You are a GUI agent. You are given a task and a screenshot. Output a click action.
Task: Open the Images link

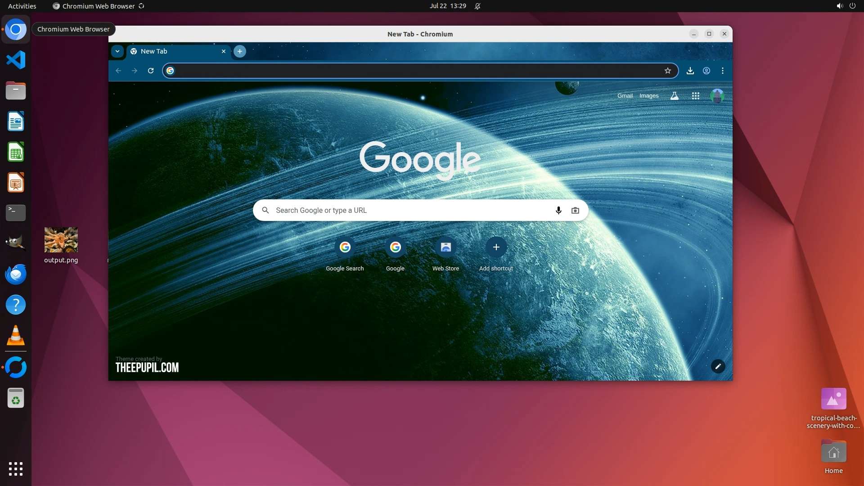[648, 96]
